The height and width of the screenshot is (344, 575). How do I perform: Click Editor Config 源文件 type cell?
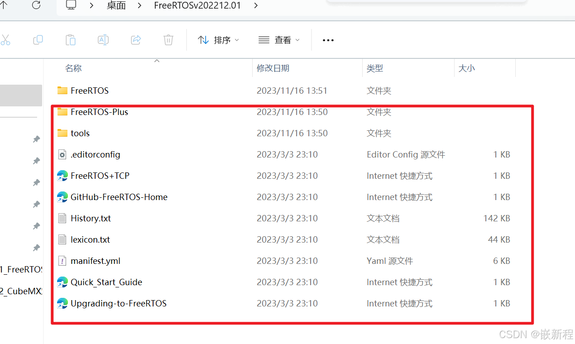tap(406, 154)
